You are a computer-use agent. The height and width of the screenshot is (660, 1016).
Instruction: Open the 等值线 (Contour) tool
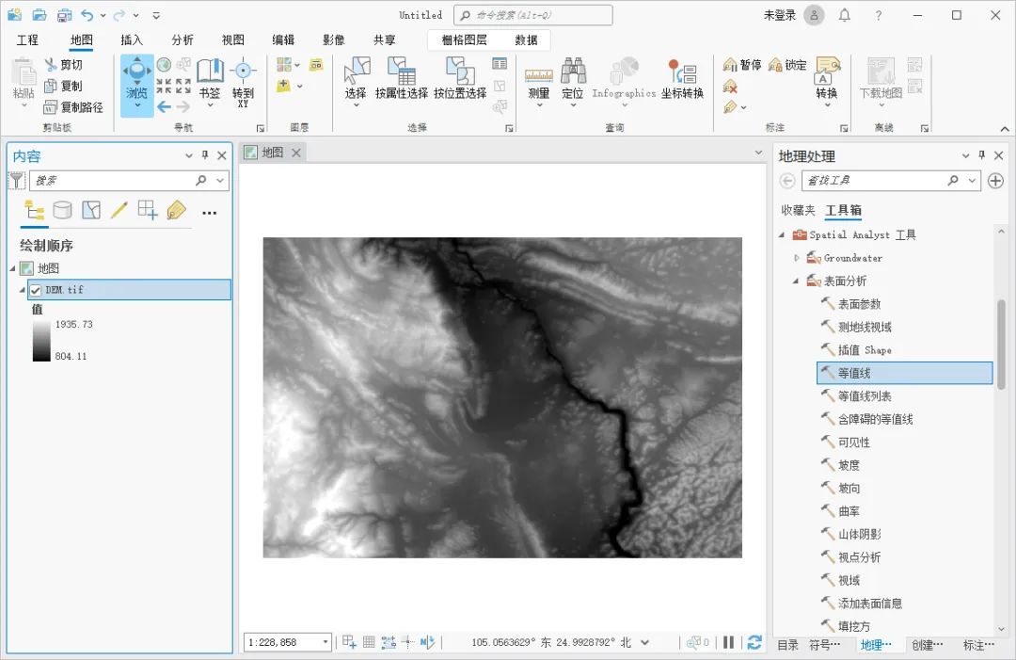click(854, 373)
